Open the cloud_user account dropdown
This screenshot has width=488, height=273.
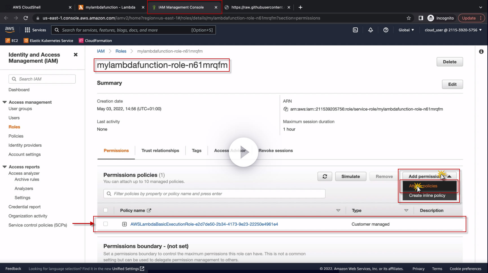[x=453, y=30]
